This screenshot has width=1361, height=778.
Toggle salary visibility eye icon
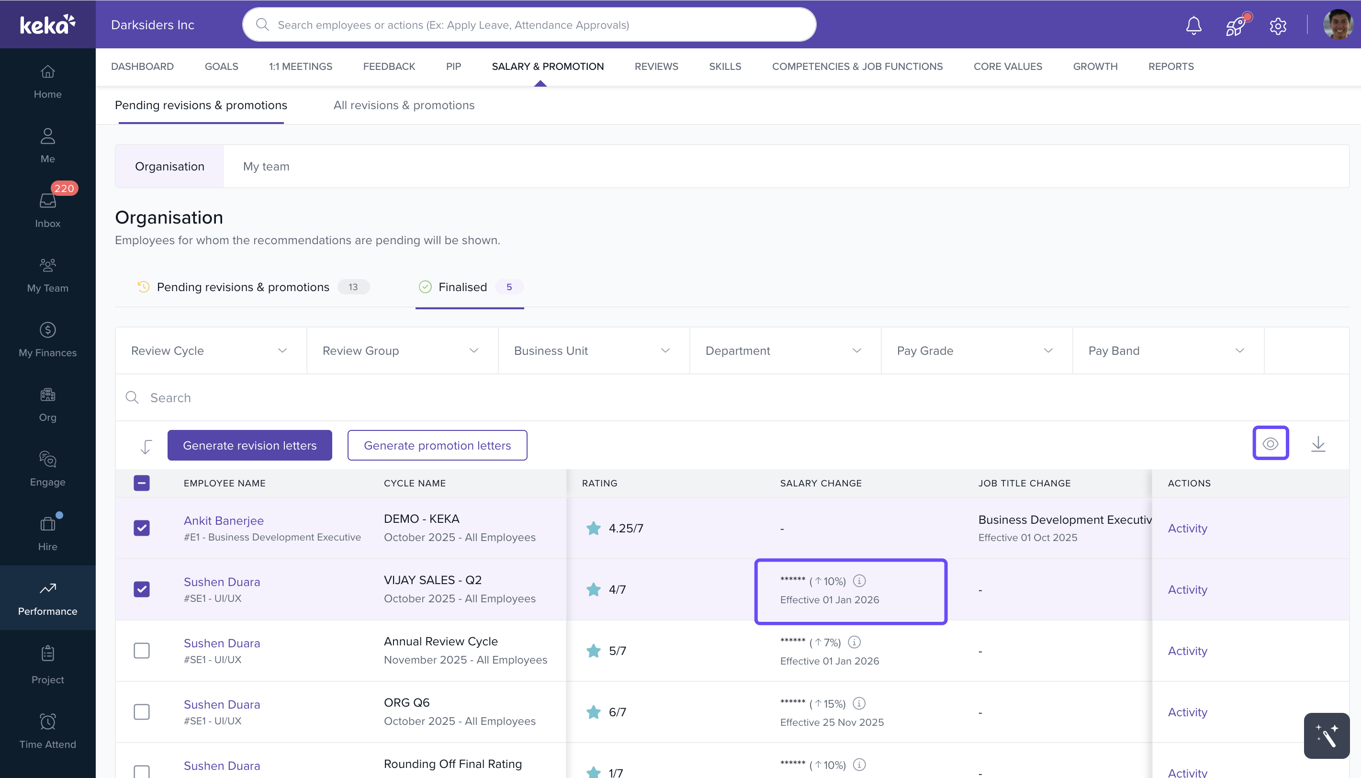tap(1270, 443)
